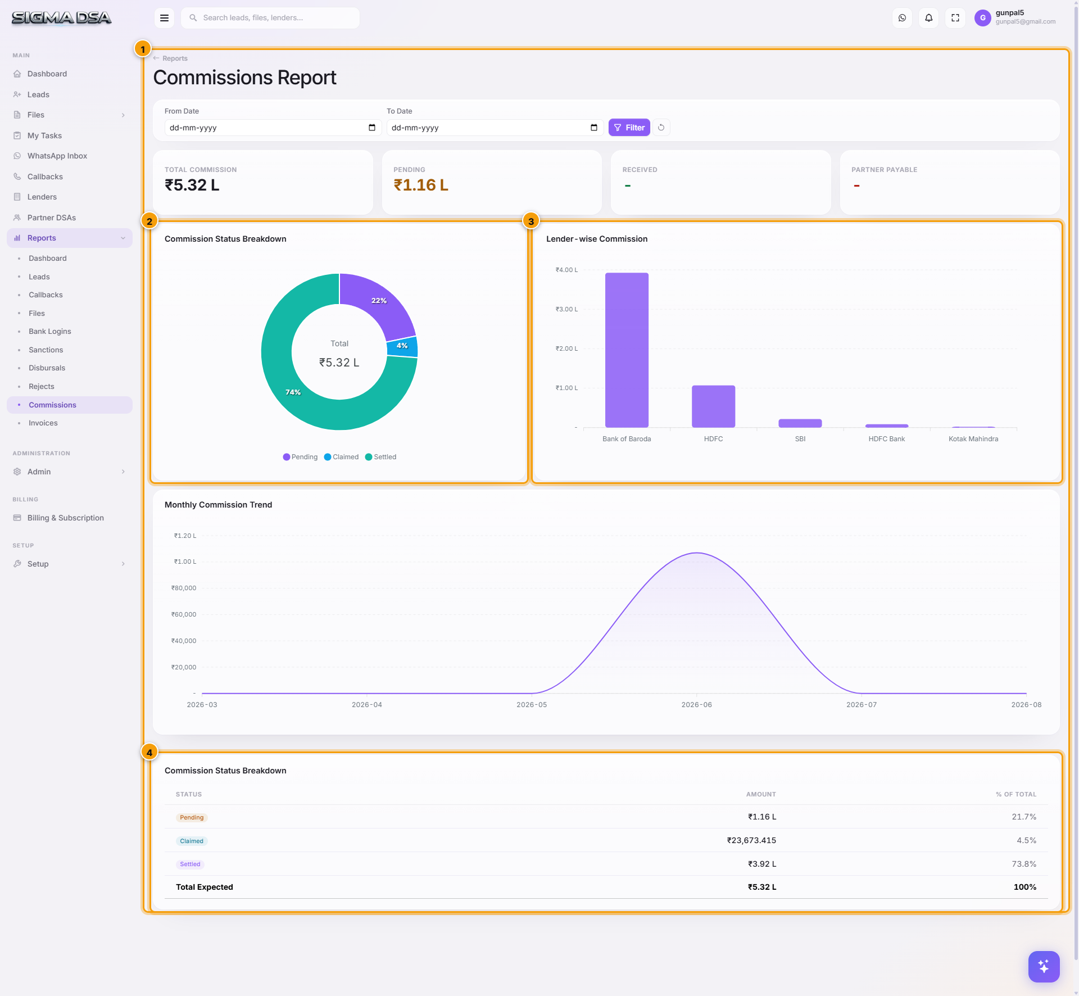Click the ₹23,673.415 amount cell
The height and width of the screenshot is (996, 1079).
pyautogui.click(x=751, y=840)
